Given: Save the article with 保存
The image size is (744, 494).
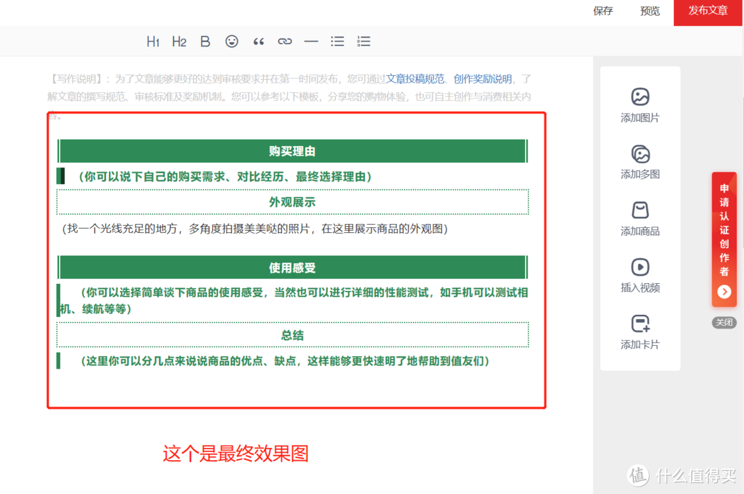Looking at the screenshot, I should (603, 11).
